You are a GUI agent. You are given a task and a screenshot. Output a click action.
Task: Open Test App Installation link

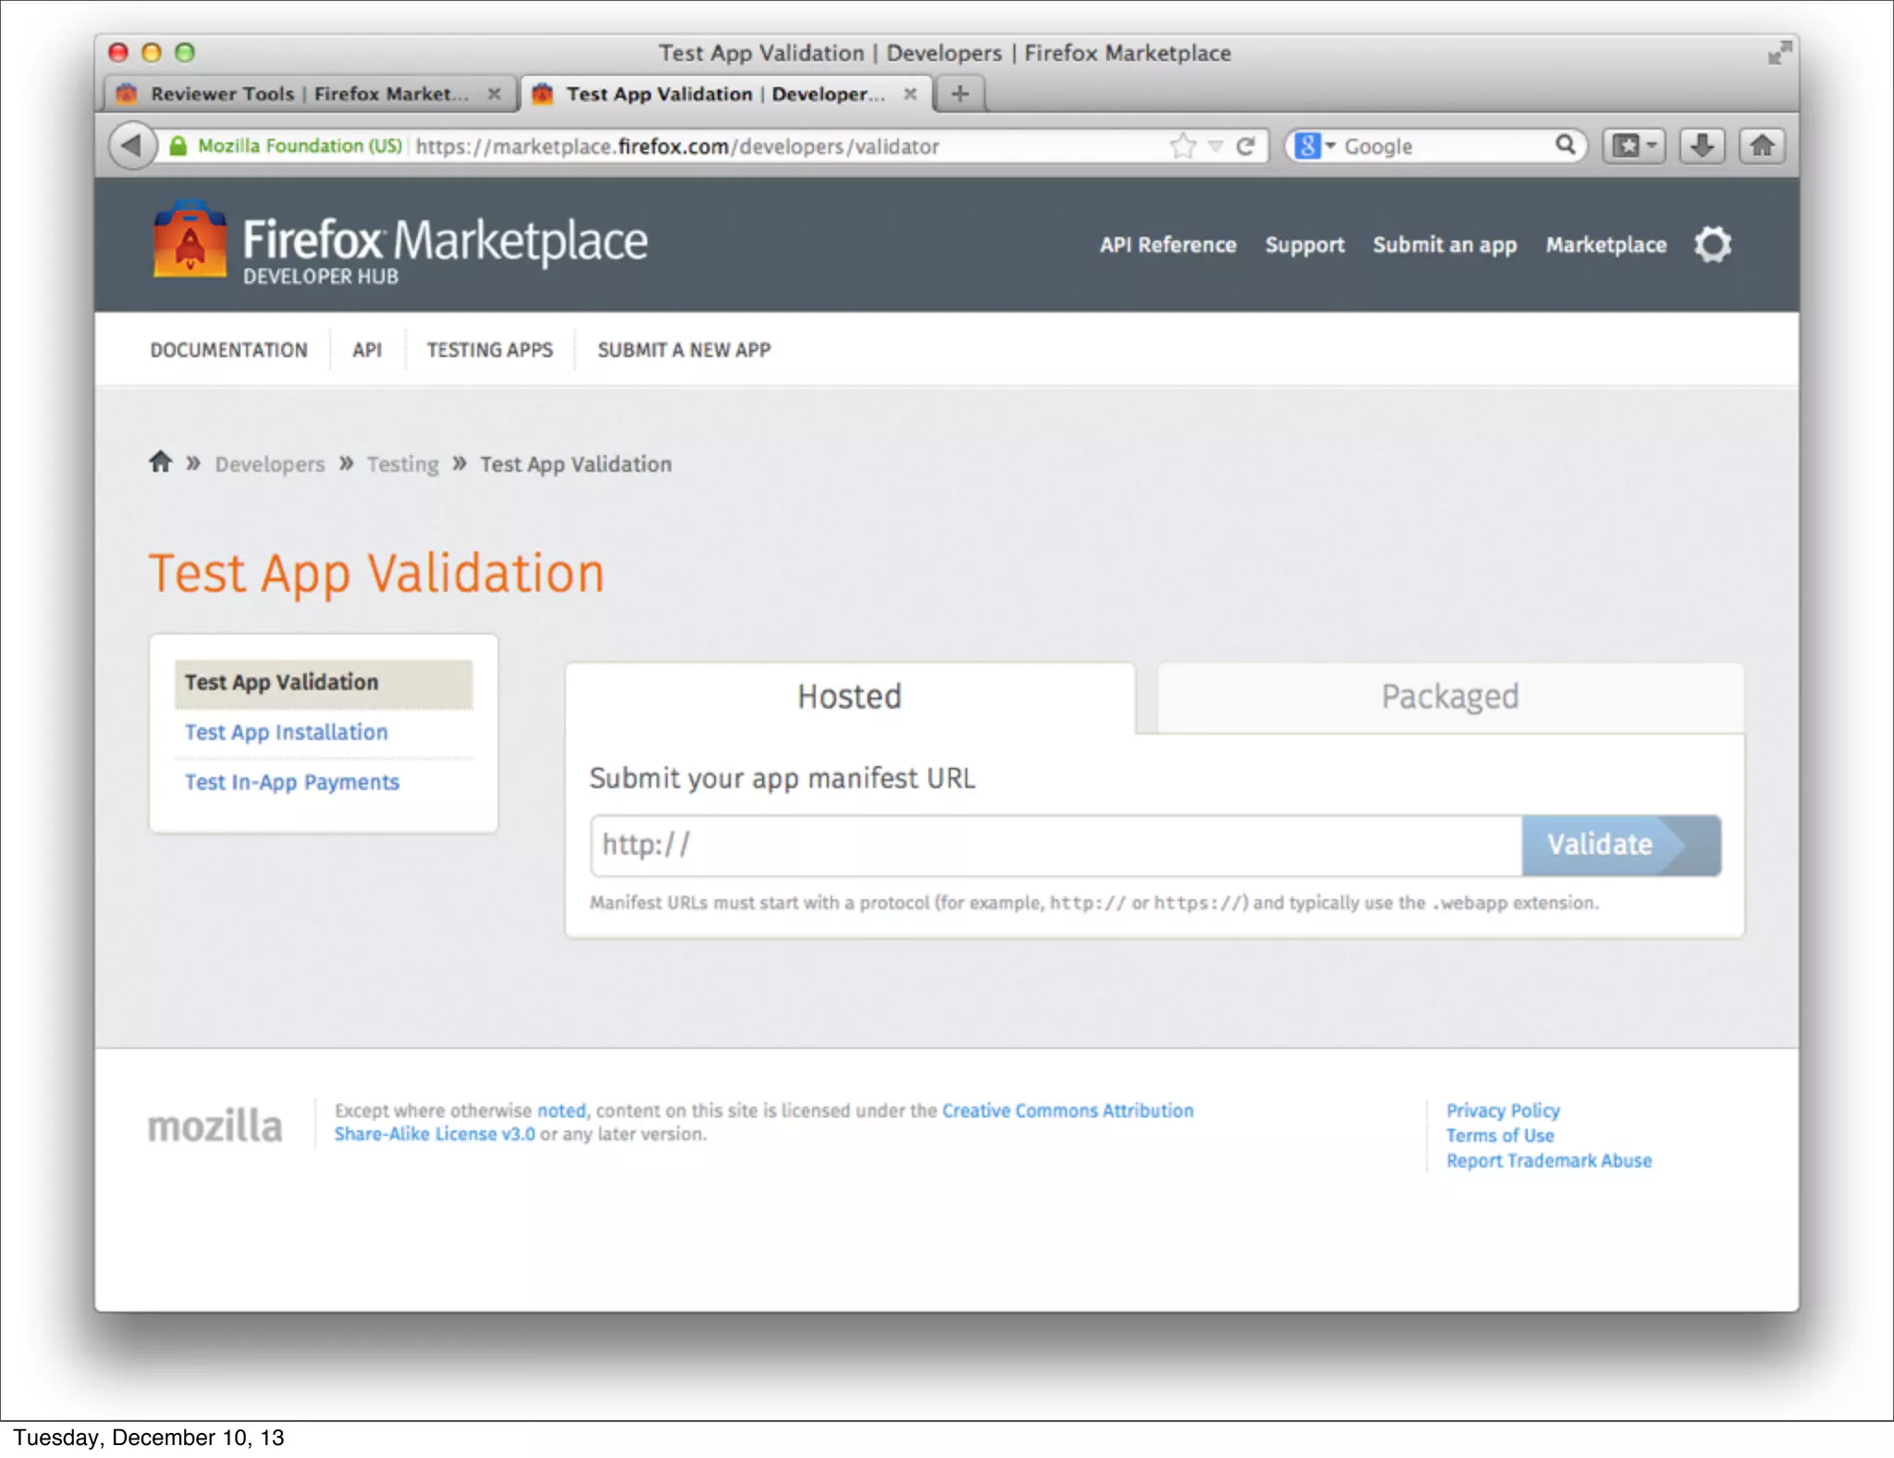[x=286, y=732]
